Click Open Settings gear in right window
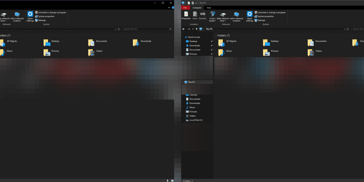The height and width of the screenshot is (182, 364). [249, 17]
